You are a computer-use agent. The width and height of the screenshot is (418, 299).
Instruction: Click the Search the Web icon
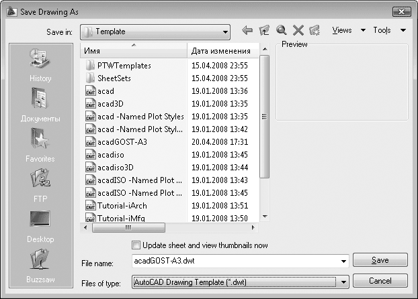pos(282,31)
